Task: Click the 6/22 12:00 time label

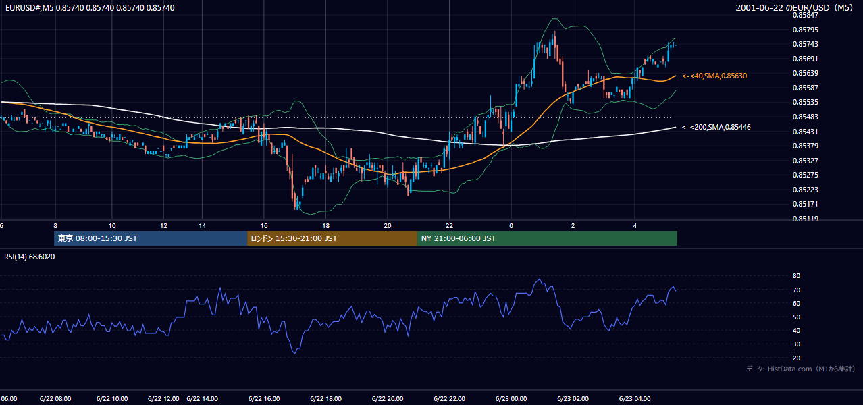Action: (163, 399)
